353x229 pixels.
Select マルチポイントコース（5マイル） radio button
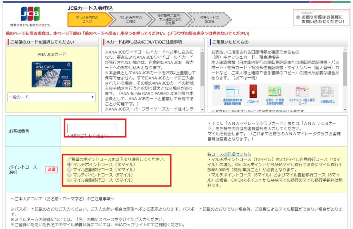tap(69, 175)
